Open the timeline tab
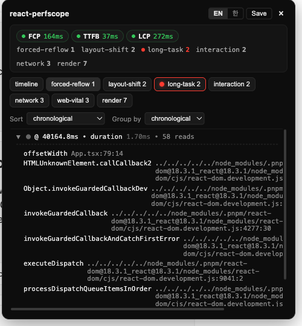Viewport: 302px width, 326px height. click(27, 84)
